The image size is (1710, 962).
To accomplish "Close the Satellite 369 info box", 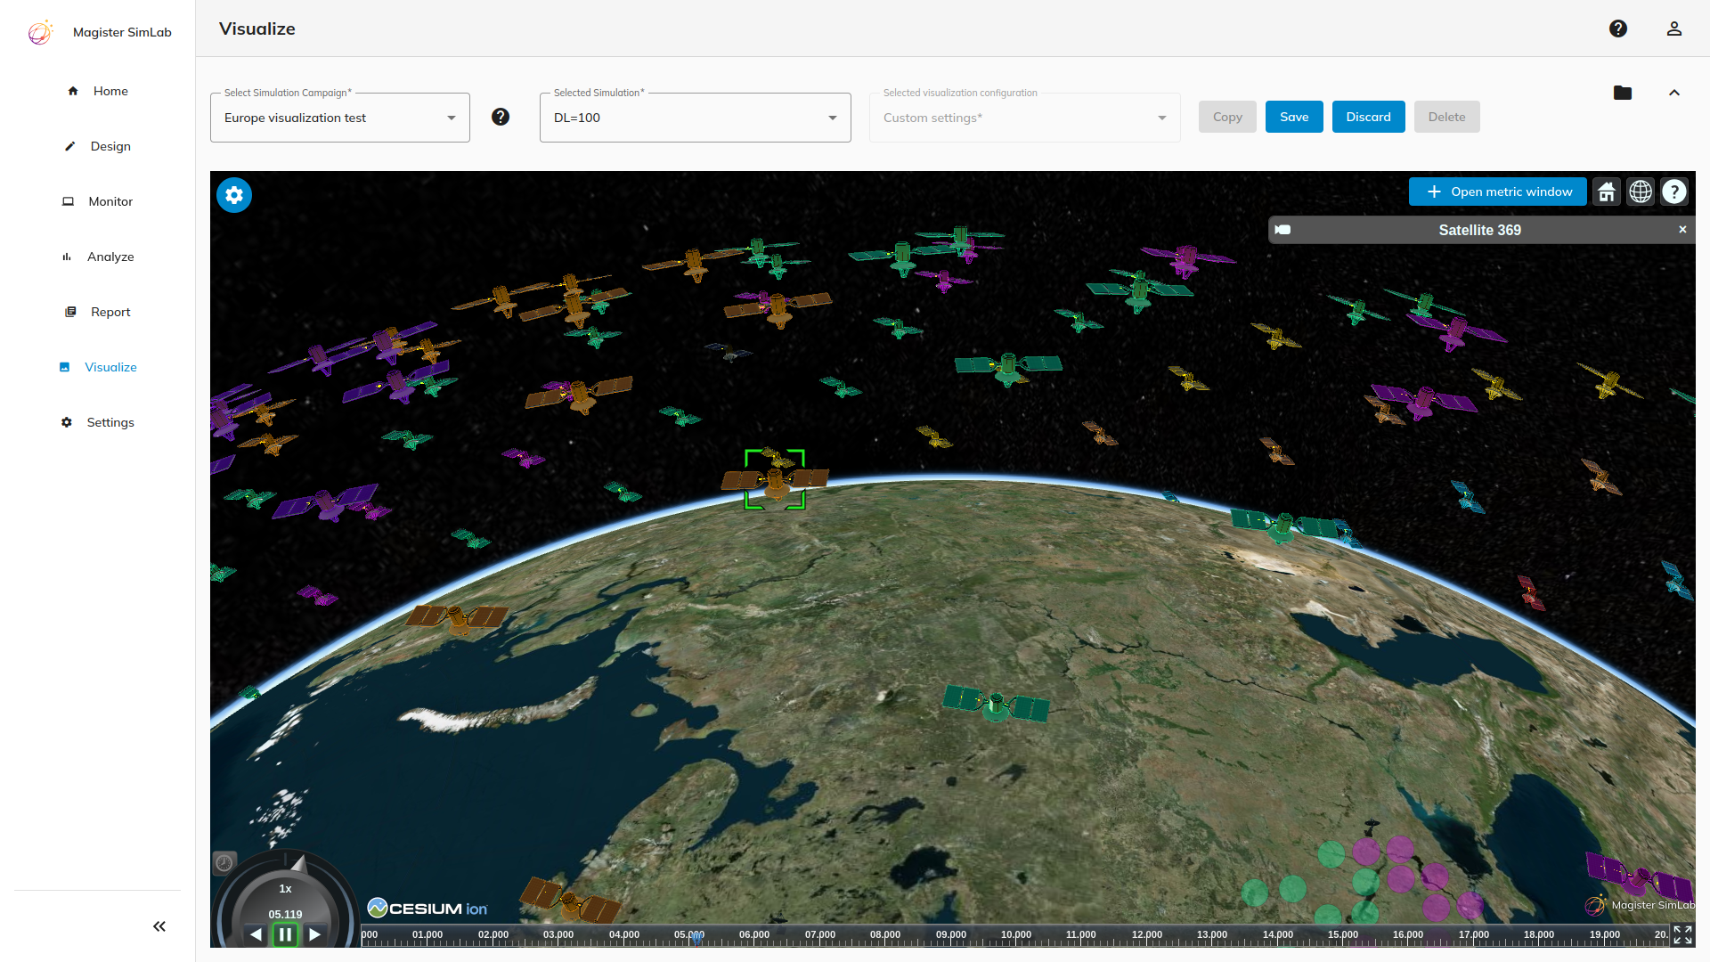I will 1682,230.
